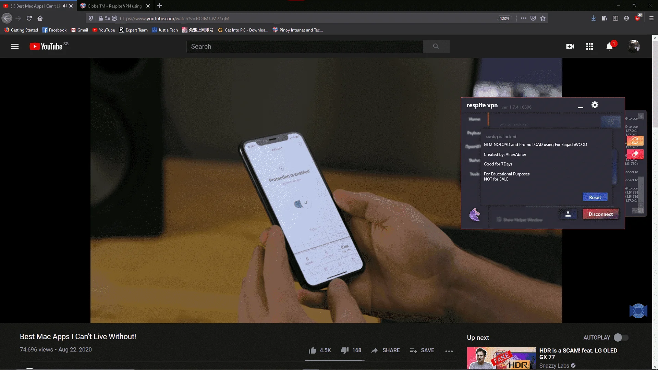Image resolution: width=658 pixels, height=370 pixels.
Task: Go to the Firefox home page
Action: coord(40,18)
